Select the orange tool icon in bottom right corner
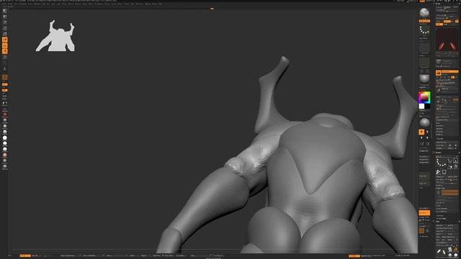Viewport: 461px width, 259px height. tap(455, 250)
